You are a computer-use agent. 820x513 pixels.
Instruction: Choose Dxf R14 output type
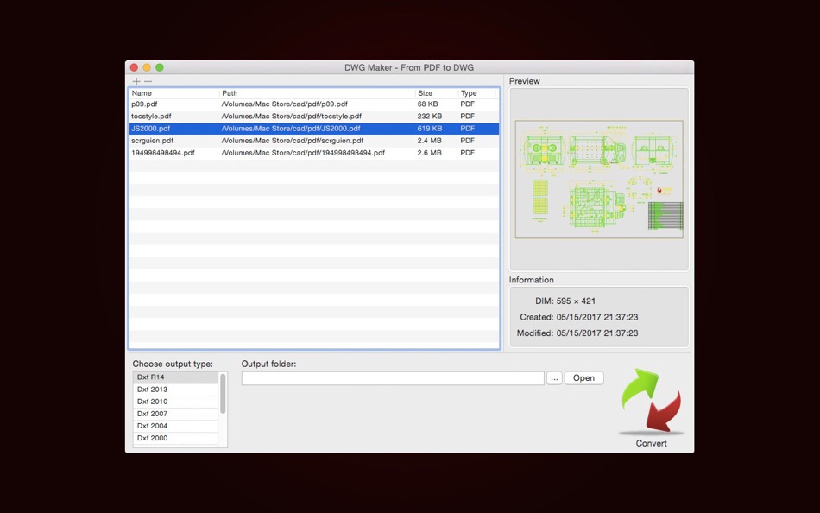tap(176, 377)
